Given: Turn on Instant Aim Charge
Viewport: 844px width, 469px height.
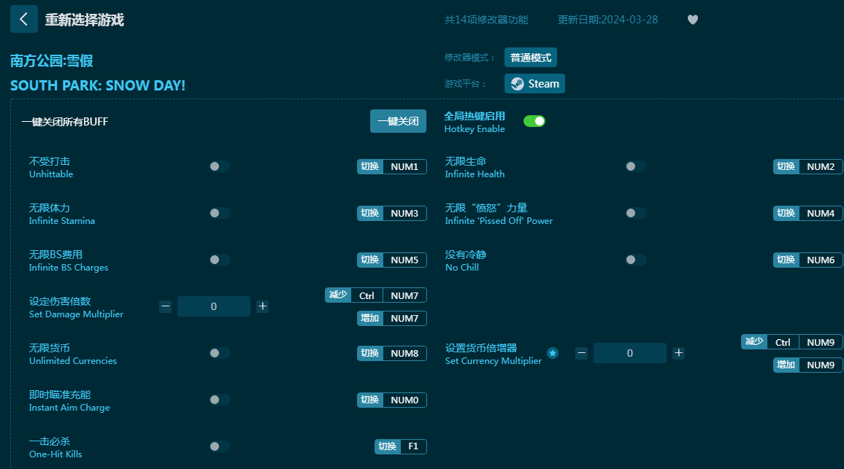Looking at the screenshot, I should [x=220, y=400].
